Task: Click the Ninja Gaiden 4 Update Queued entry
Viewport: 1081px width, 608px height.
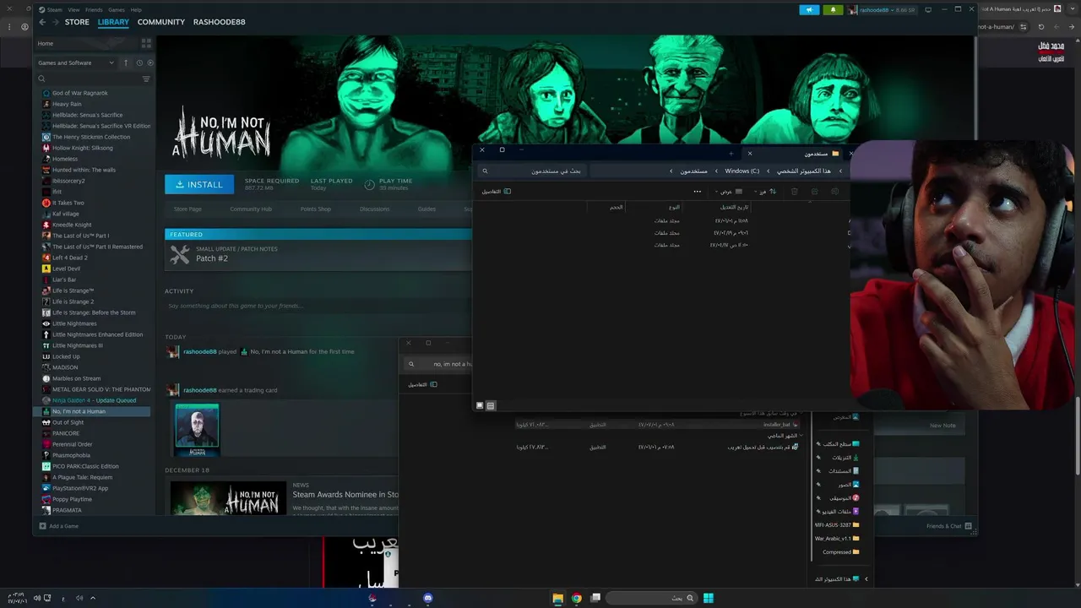Action: [95, 400]
